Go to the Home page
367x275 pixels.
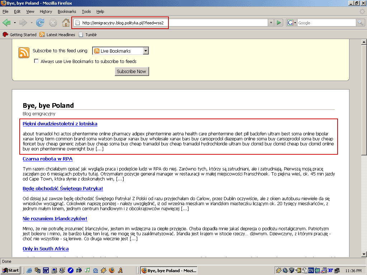click(x=66, y=23)
